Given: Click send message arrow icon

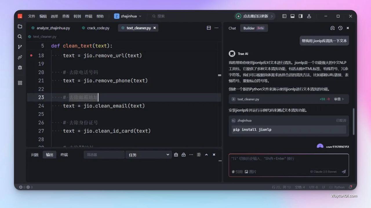Looking at the screenshot, I should coord(344,172).
